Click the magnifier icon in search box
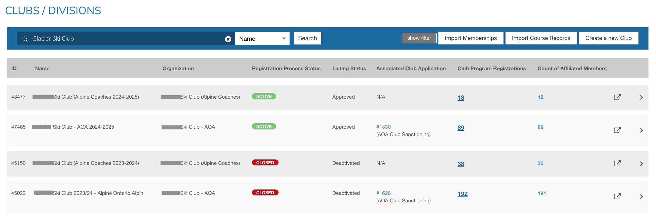 pos(25,39)
